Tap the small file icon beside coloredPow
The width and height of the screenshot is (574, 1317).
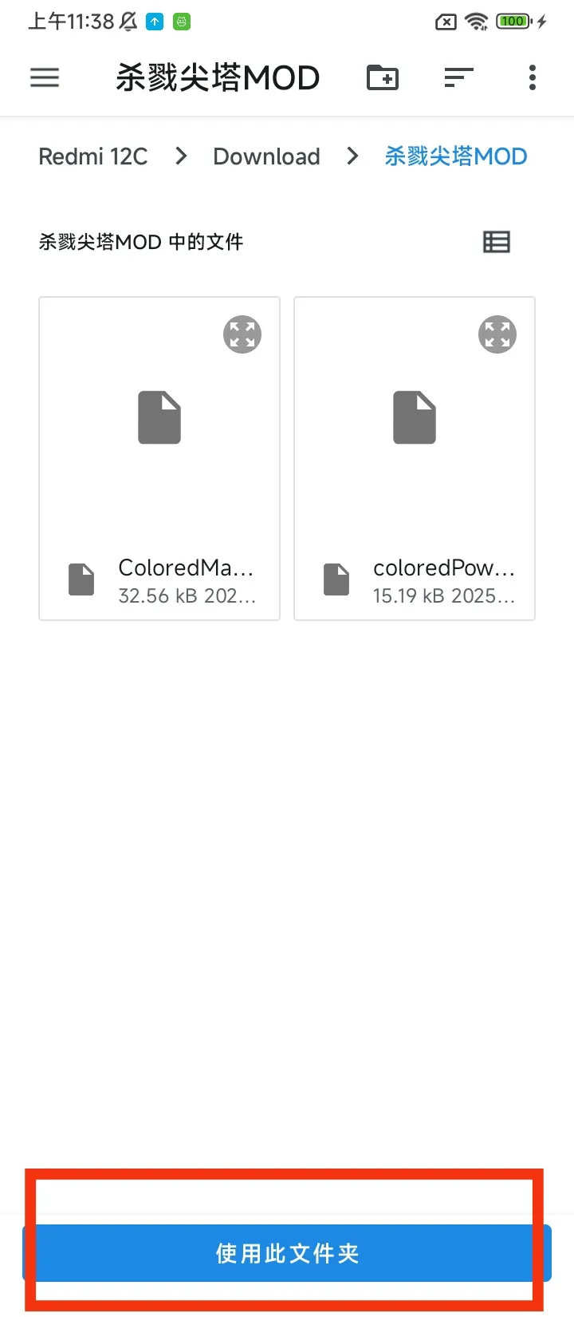point(336,579)
